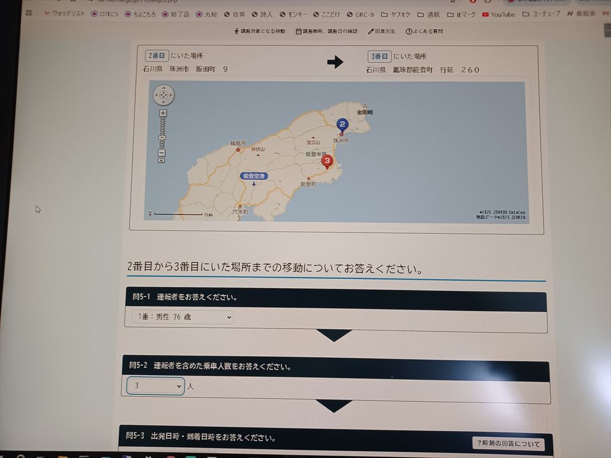
Task: Click the red number 3 map pin
Action: click(x=327, y=161)
